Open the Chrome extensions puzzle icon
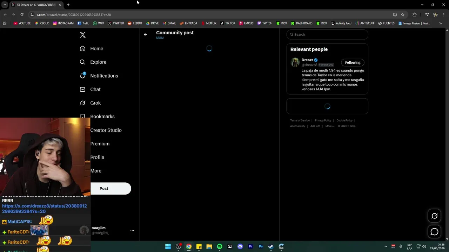 pos(415,15)
